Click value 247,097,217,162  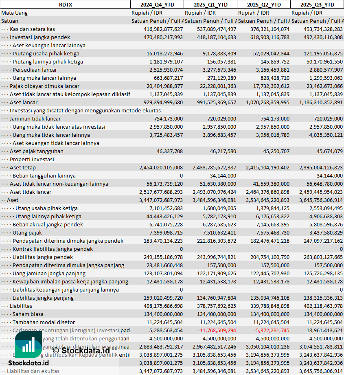(323, 241)
